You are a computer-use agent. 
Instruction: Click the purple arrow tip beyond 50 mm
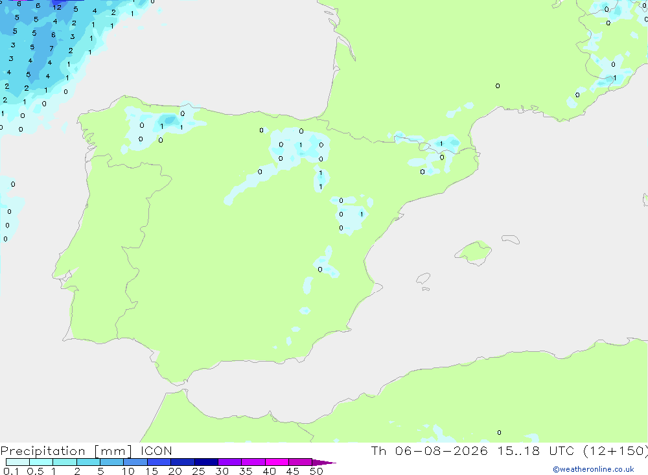324,463
